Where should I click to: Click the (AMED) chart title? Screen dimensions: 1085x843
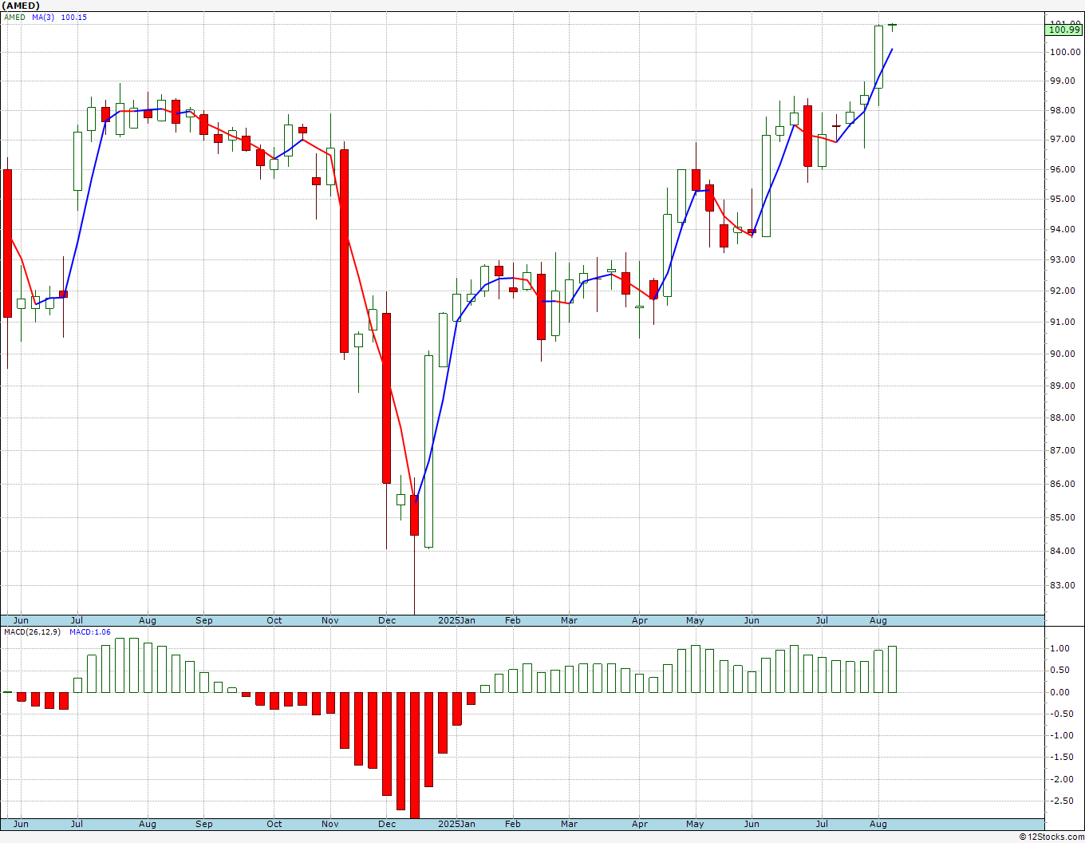[x=21, y=6]
